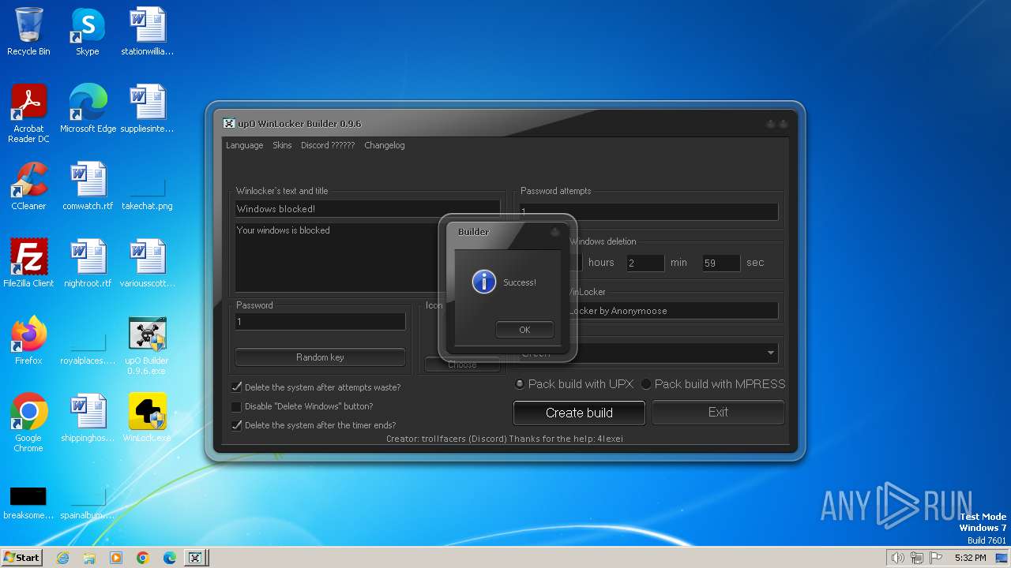Open the shippinghos Word document
1011x568 pixels.
88,419
